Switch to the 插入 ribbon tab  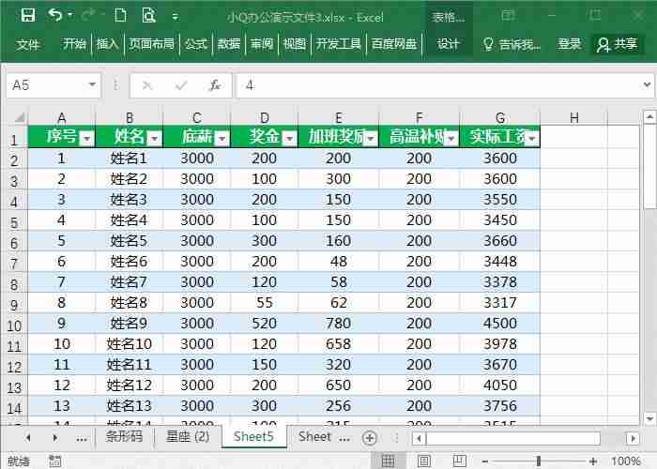[107, 44]
